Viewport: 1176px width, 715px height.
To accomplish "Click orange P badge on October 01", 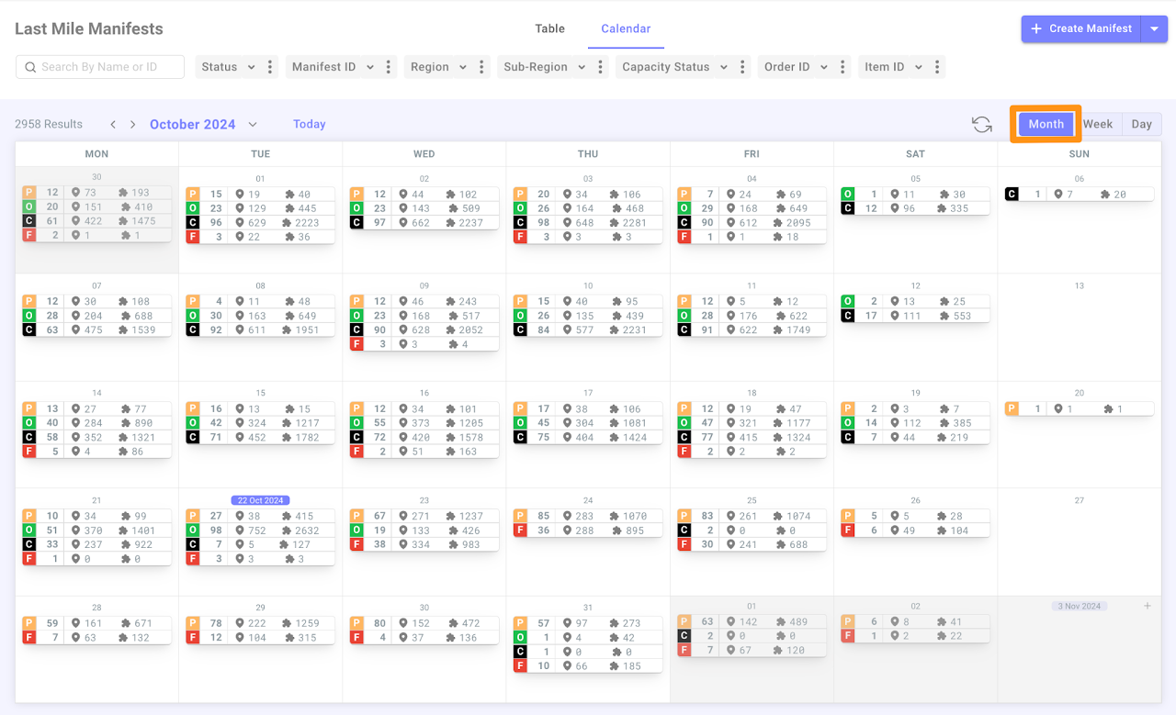I will tap(193, 195).
